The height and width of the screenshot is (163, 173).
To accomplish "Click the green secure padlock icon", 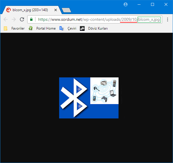I will click(31, 19).
